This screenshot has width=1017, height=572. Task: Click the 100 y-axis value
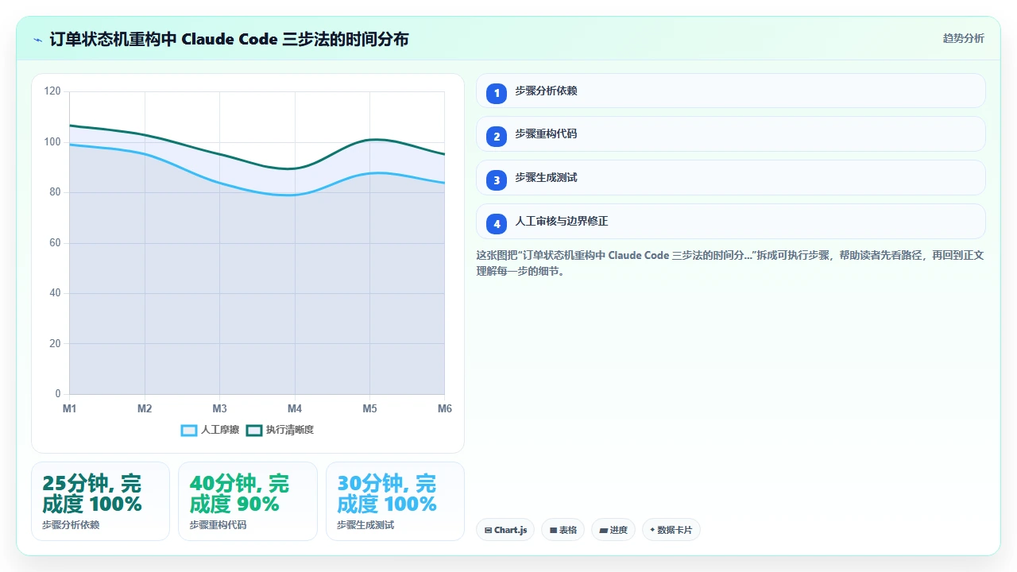coord(52,142)
